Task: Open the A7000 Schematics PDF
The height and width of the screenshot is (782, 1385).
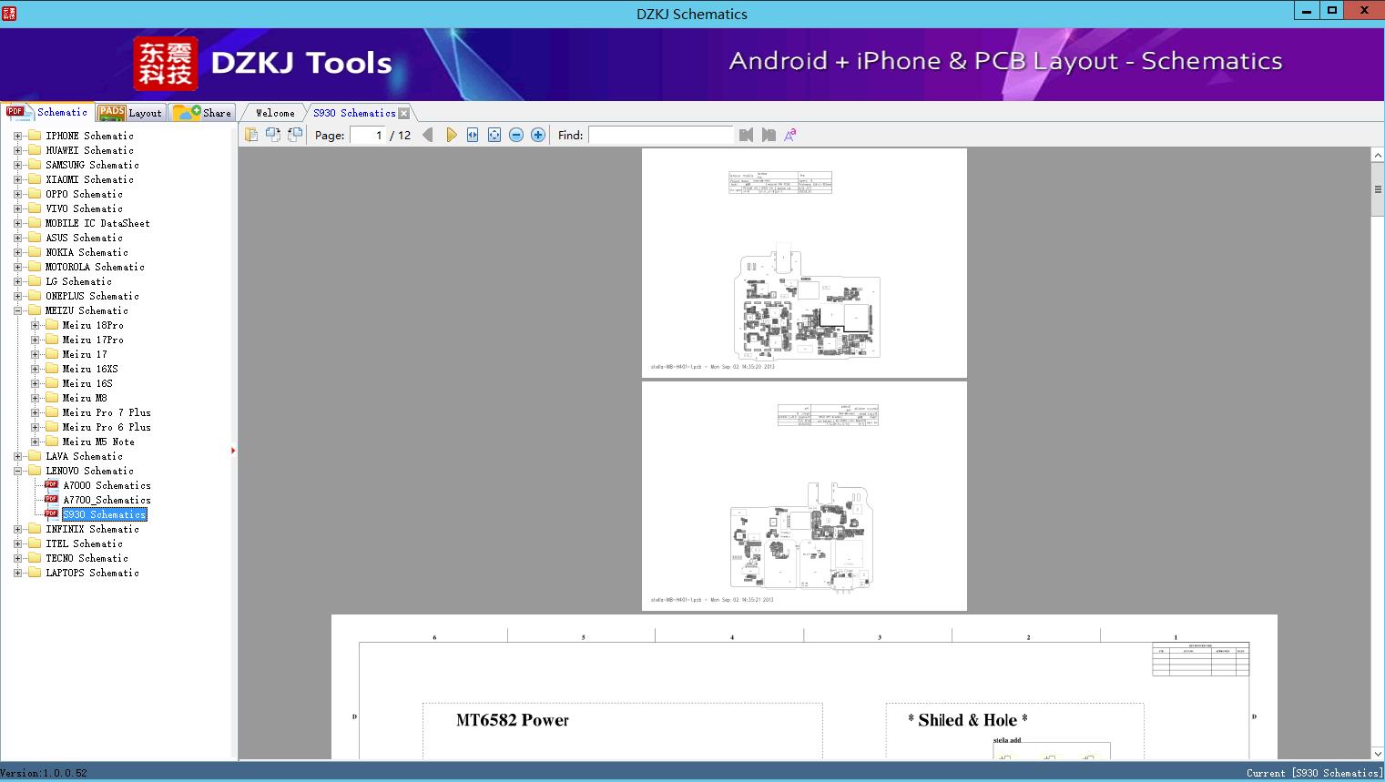Action: [107, 485]
